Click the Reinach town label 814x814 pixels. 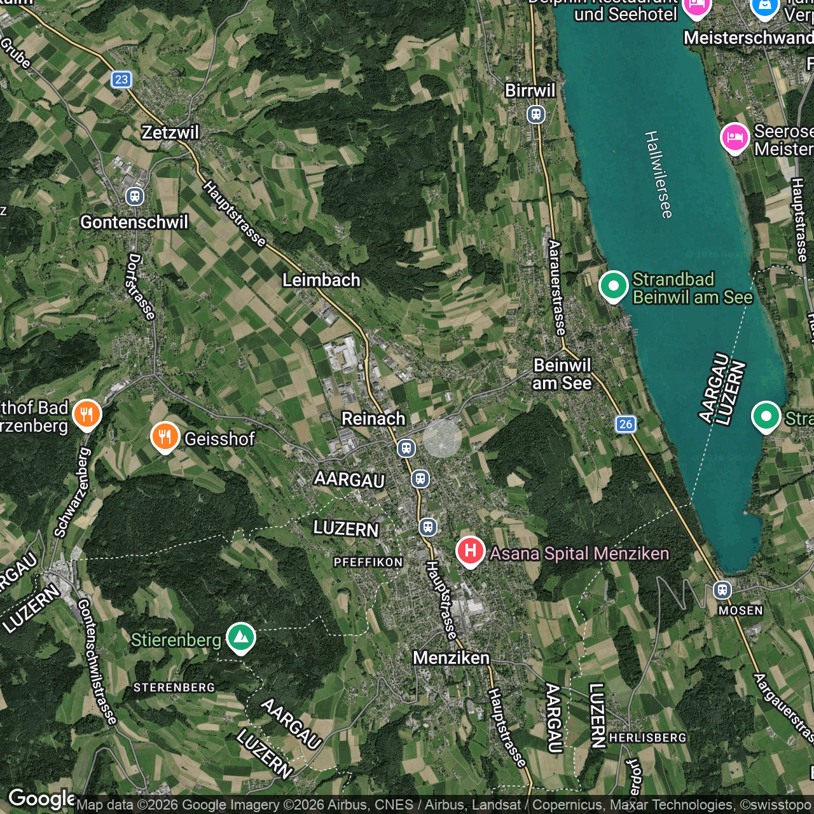(x=373, y=418)
